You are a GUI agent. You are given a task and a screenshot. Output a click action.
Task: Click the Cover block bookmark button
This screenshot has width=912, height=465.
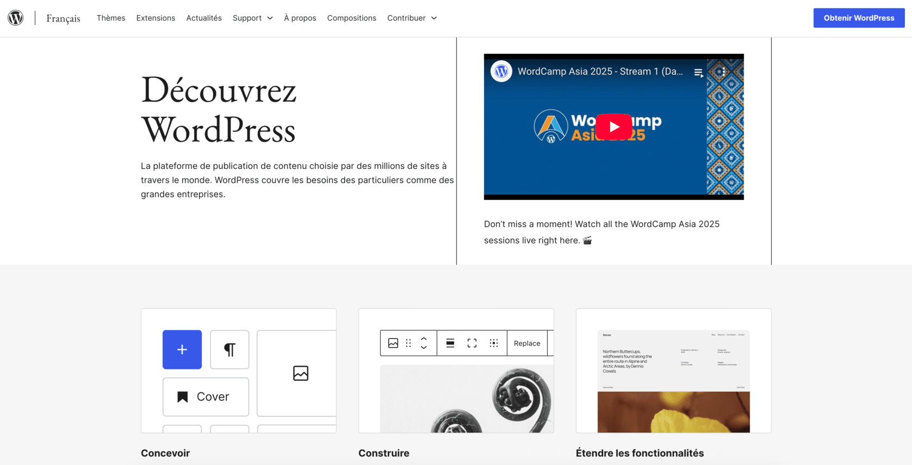pyautogui.click(x=206, y=397)
